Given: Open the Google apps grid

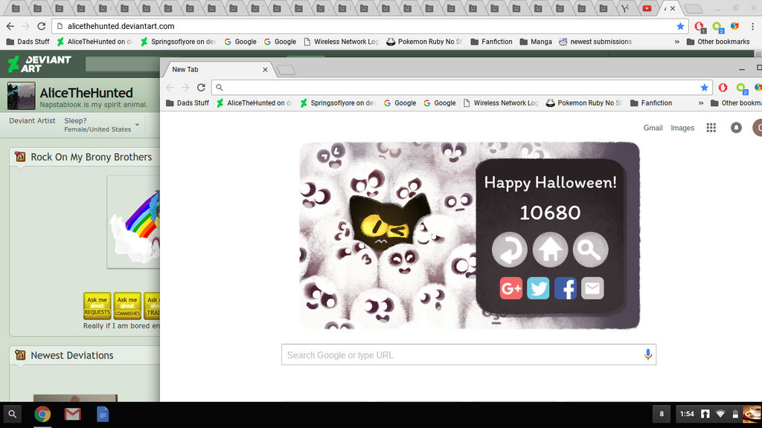Looking at the screenshot, I should point(711,128).
